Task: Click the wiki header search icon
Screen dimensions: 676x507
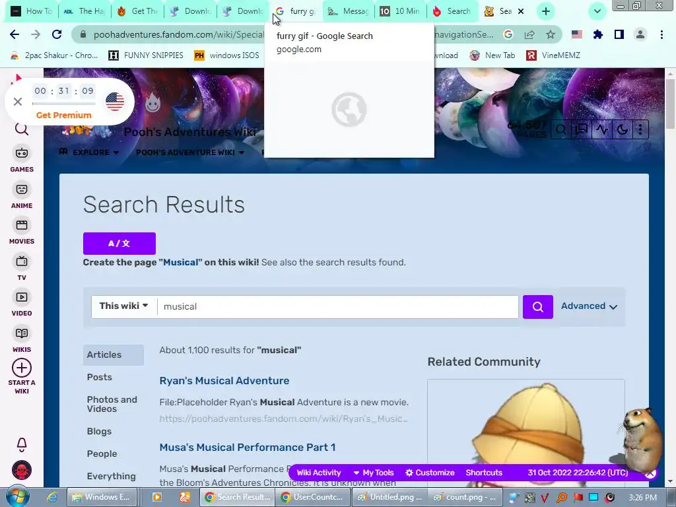Action: (561, 129)
